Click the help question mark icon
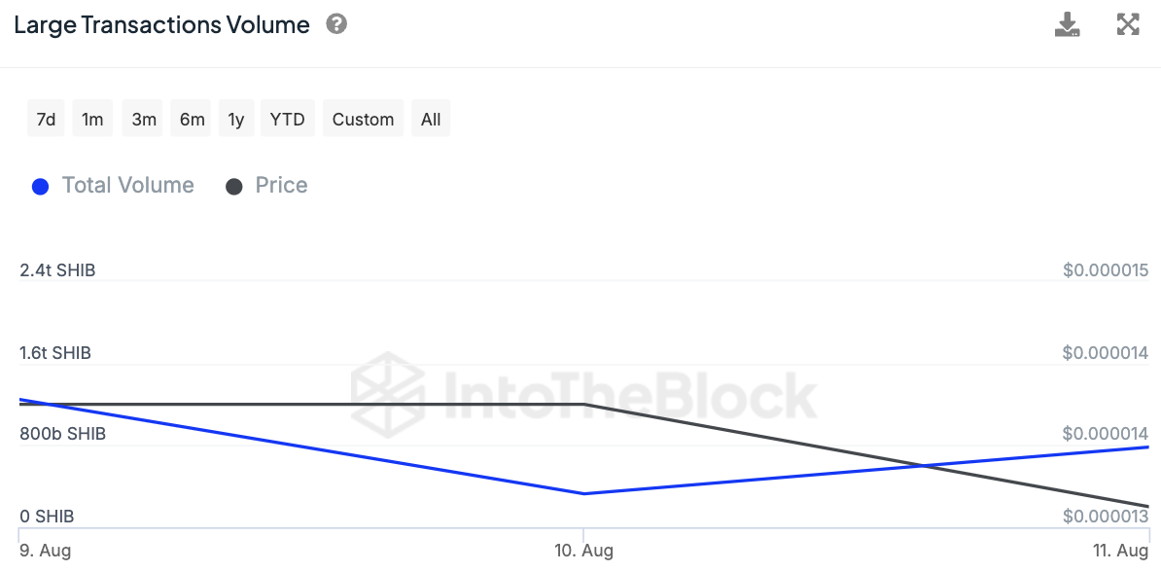Screen dimensions: 1161x572 pos(336,24)
